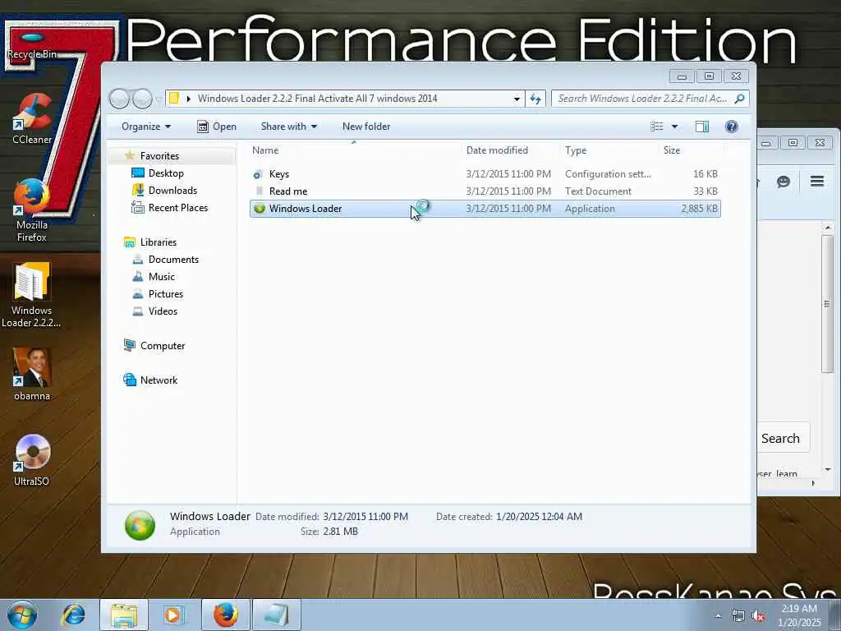This screenshot has height=631, width=841.
Task: Open the view options dropdown arrow
Action: [x=675, y=127]
